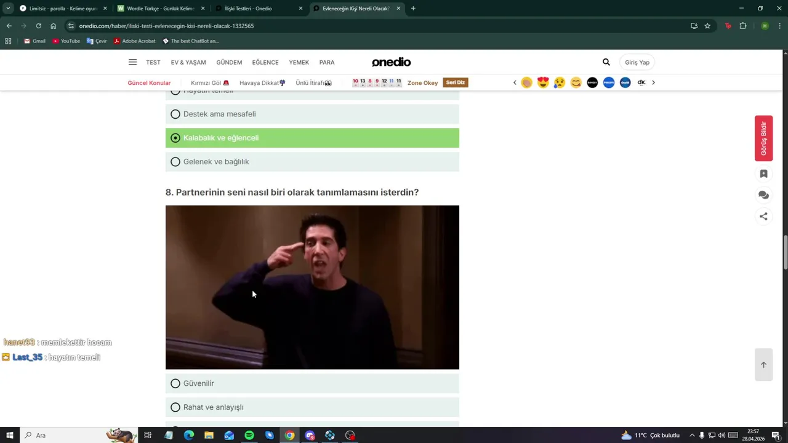Open the Havaya Dikkat topic link

point(262,82)
